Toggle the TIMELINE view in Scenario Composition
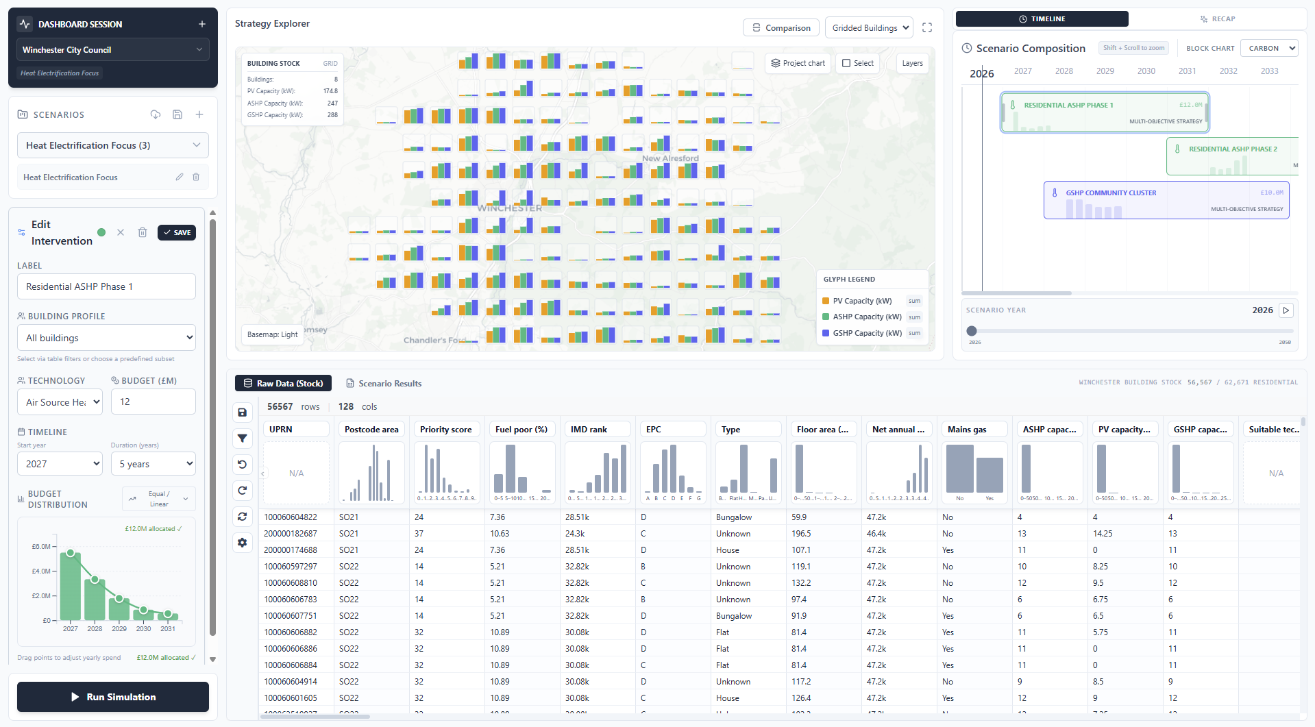The height and width of the screenshot is (727, 1315). pyautogui.click(x=1041, y=19)
